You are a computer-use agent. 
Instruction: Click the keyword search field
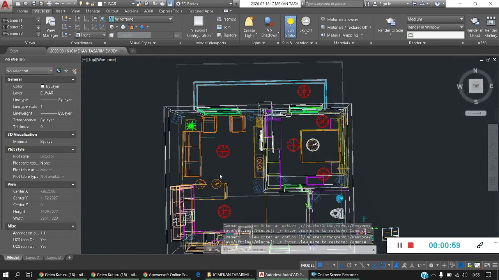[x=333, y=4]
